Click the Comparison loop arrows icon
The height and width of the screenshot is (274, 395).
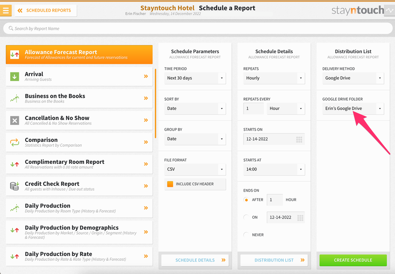tap(15, 142)
